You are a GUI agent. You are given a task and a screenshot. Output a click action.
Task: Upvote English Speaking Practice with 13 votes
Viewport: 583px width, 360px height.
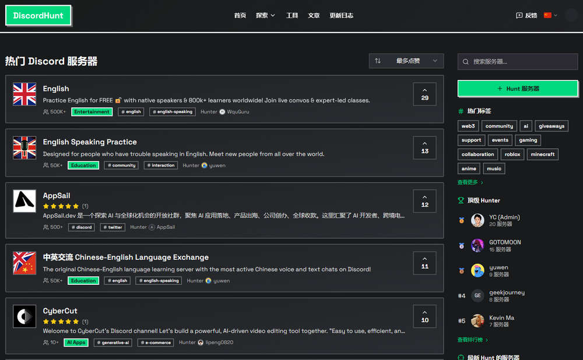[x=424, y=147]
